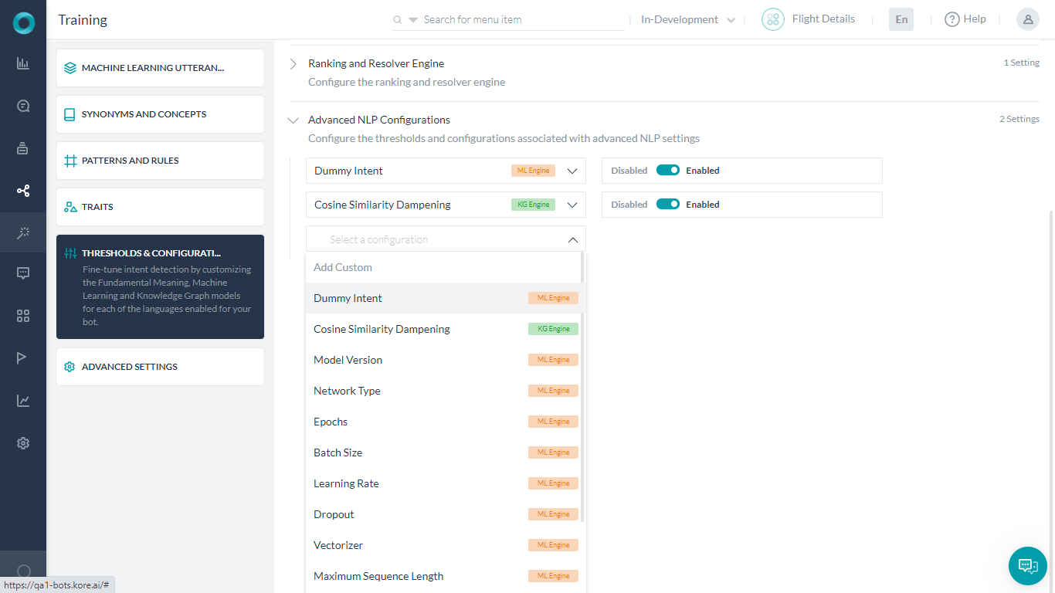Open the chat message icon in left sidebar
Viewport: 1055px width, 593px height.
(x=23, y=273)
